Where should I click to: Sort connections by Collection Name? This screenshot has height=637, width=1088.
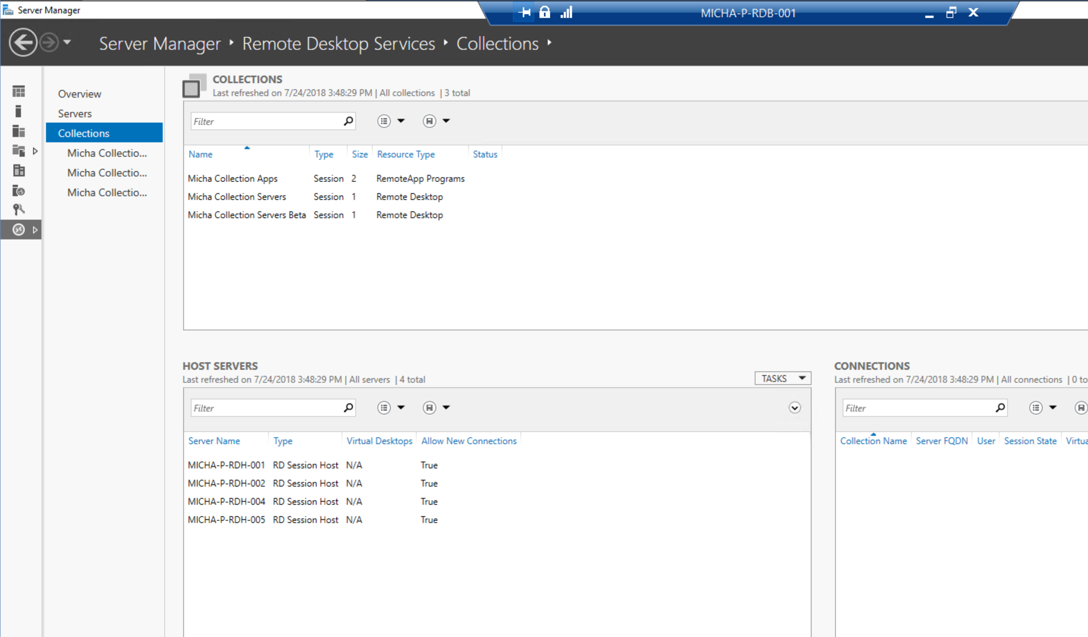873,441
